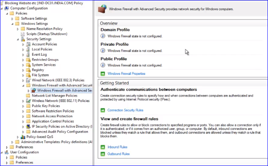
Task: Click the Computer Configuration icon
Action: pyautogui.click(x=7, y=8)
